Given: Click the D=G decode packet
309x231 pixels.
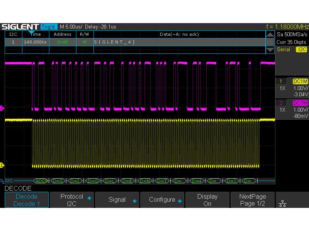Looking at the screenshot, I should [92, 181].
